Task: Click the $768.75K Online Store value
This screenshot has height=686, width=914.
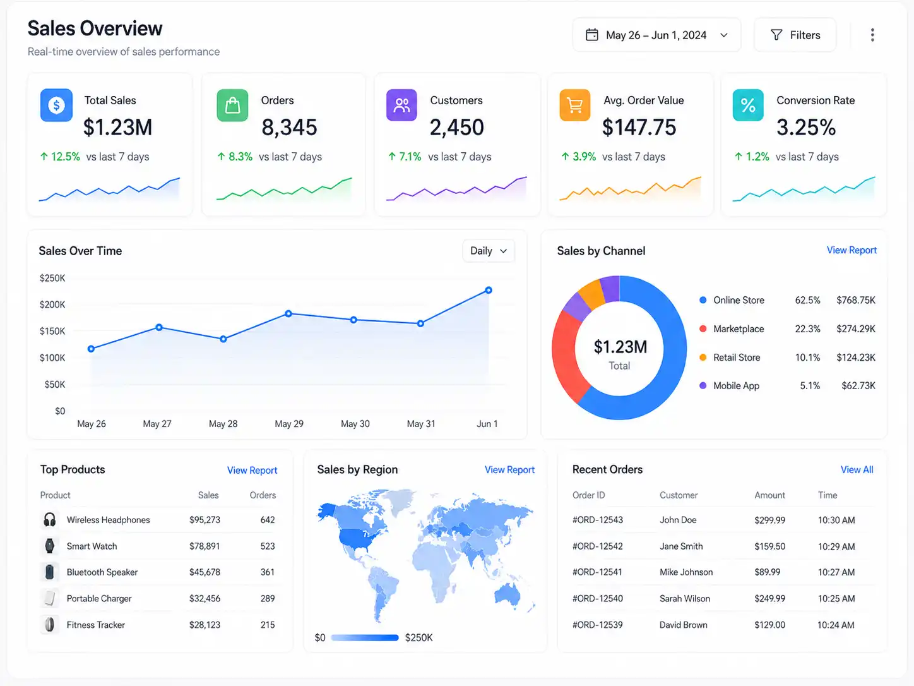Action: coord(856,300)
